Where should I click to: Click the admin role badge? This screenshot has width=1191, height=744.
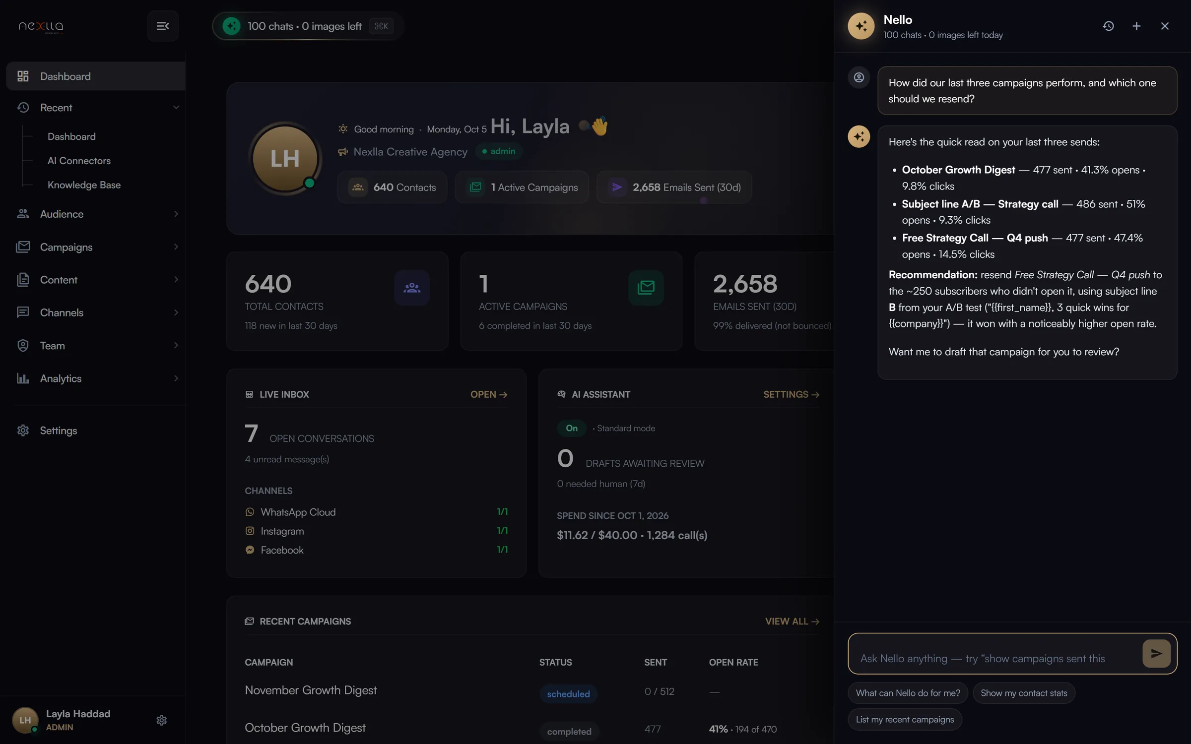[x=499, y=151]
